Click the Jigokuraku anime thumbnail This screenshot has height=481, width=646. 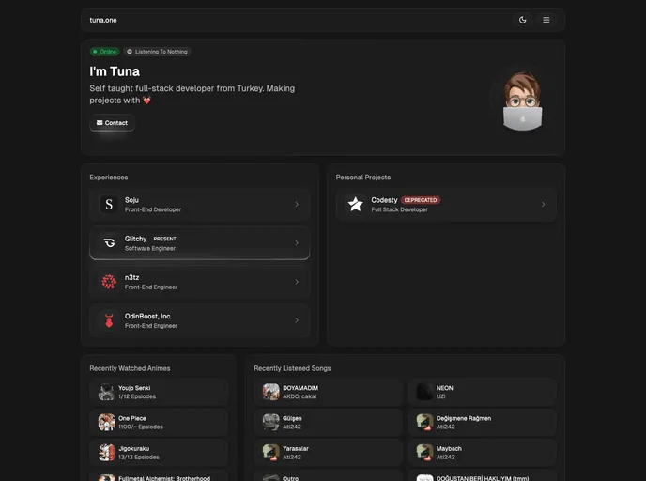point(107,453)
